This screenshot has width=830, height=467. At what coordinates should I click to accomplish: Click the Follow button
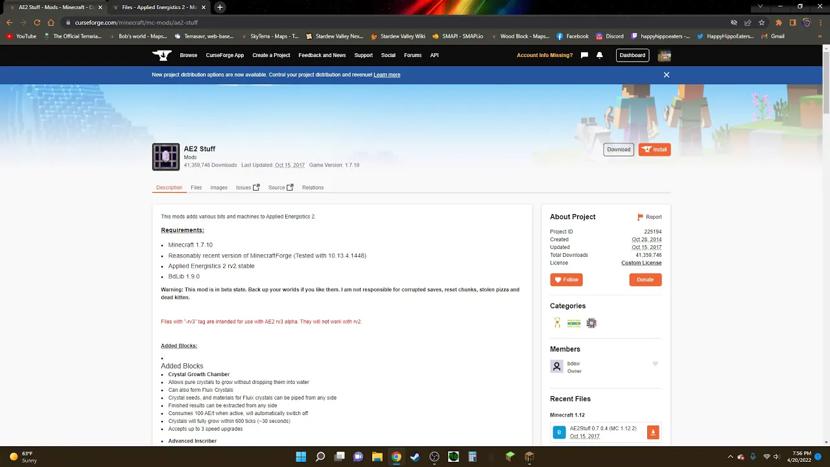(x=566, y=280)
